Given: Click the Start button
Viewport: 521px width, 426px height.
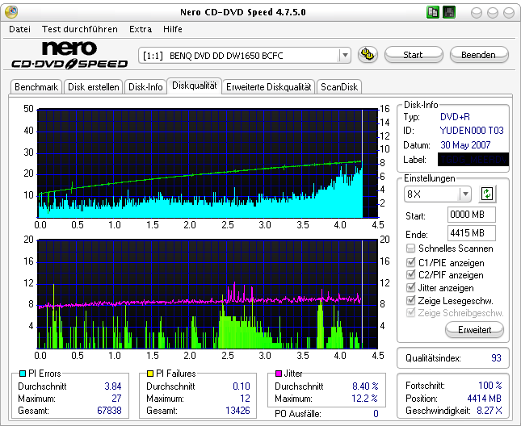Looking at the screenshot, I should [414, 55].
